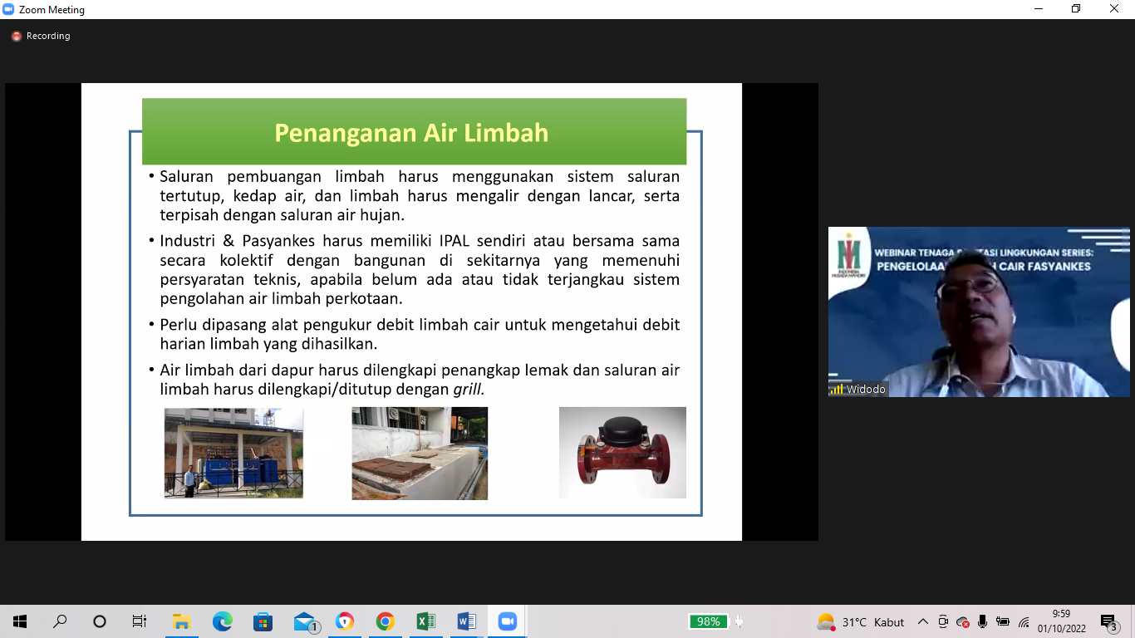Open Task View in taskbar
This screenshot has height=638, width=1135.
[x=140, y=621]
